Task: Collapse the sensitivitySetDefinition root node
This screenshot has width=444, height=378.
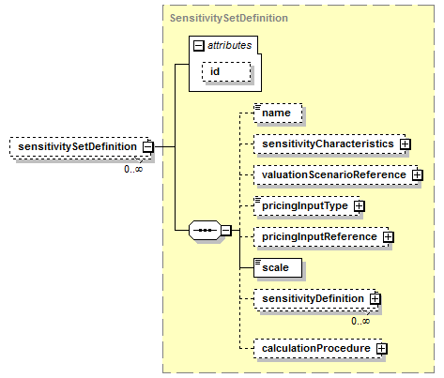Action: tap(147, 146)
